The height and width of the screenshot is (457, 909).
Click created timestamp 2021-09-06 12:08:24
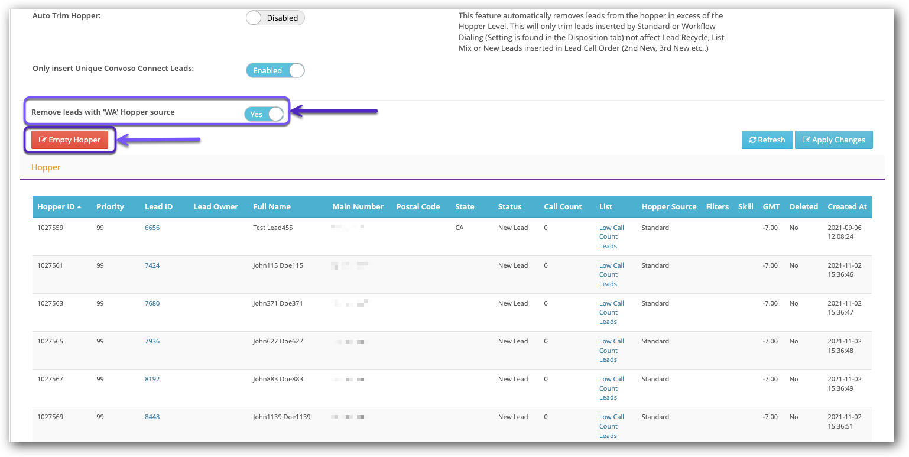click(845, 232)
